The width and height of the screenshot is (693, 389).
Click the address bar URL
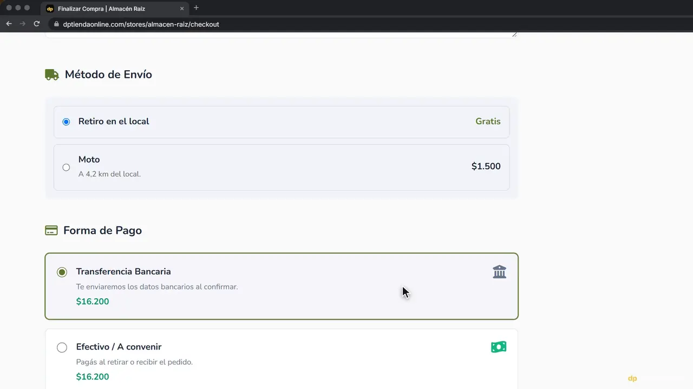[141, 24]
